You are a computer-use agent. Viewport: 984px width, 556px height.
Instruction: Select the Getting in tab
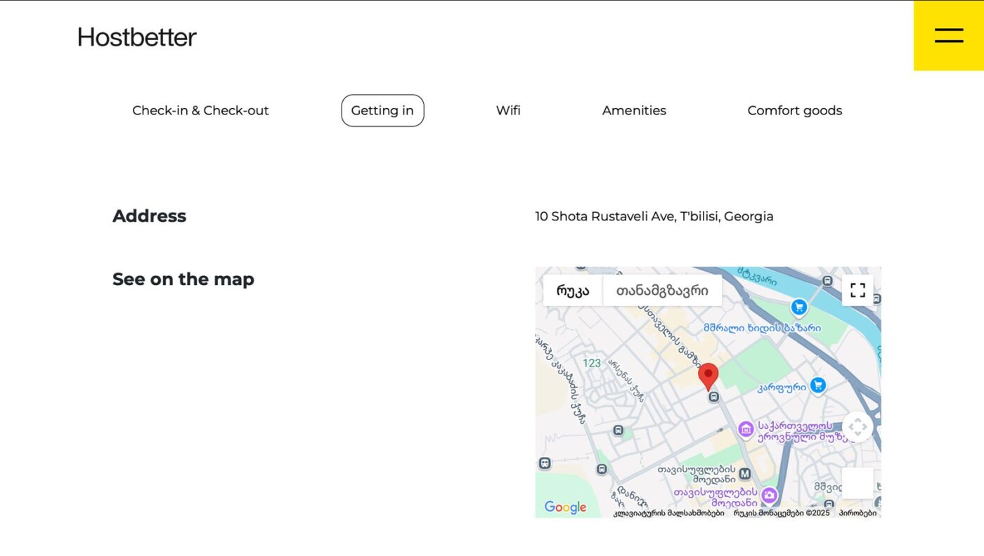pyautogui.click(x=382, y=110)
